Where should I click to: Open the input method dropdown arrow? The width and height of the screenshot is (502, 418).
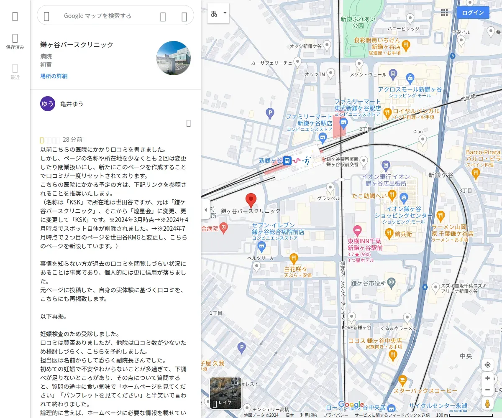pos(225,13)
